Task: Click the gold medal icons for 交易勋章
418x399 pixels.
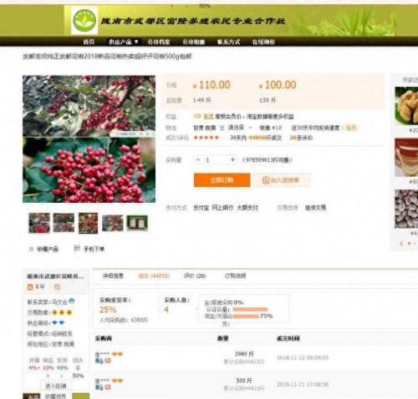Action: tap(62, 312)
